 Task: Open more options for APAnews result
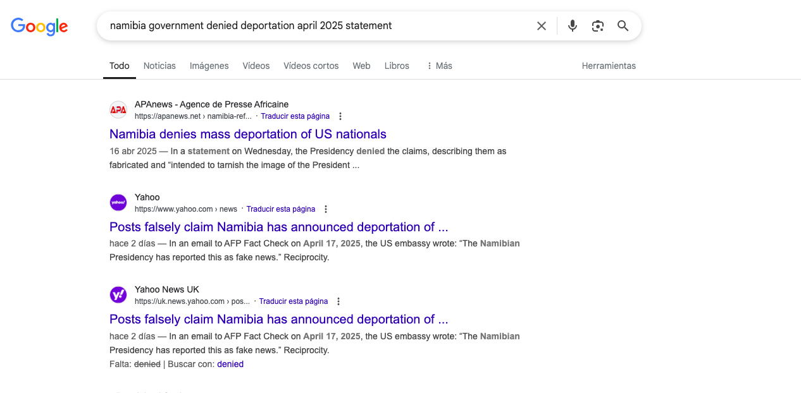(340, 116)
